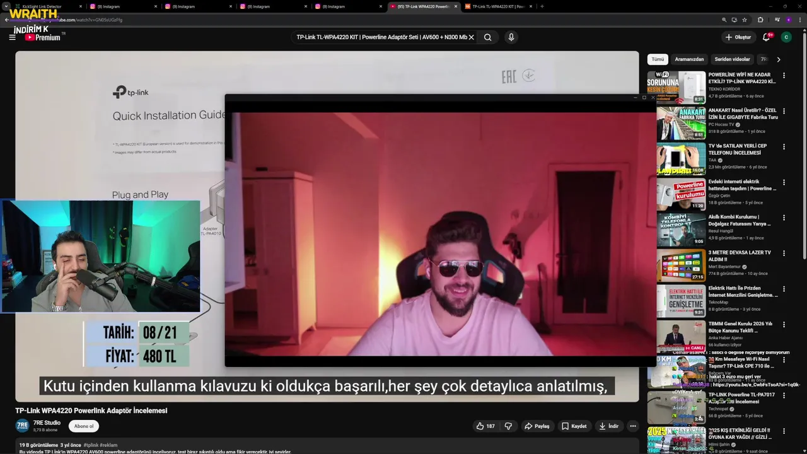Open options menu for ANAKART video

coord(784,111)
